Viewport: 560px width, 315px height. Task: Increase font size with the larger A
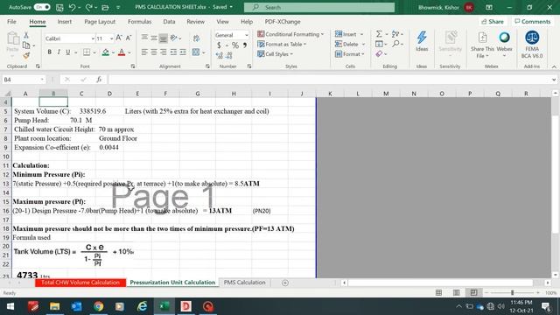click(119, 38)
